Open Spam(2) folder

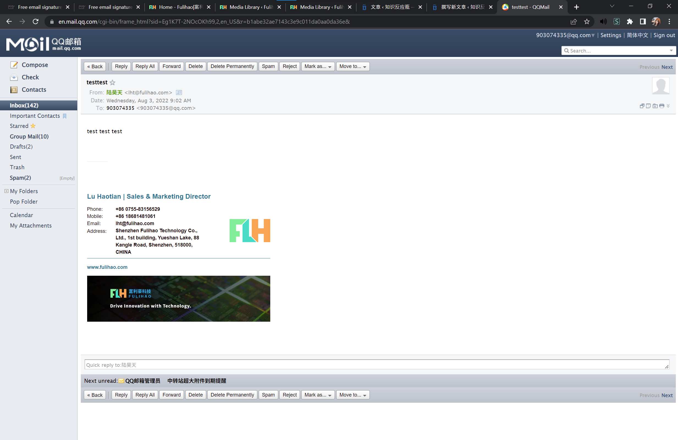[x=20, y=178]
